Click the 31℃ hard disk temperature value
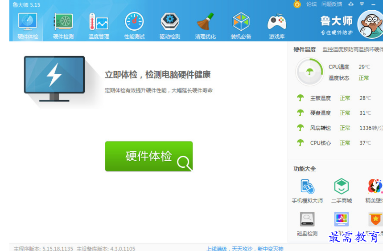 click(365, 113)
